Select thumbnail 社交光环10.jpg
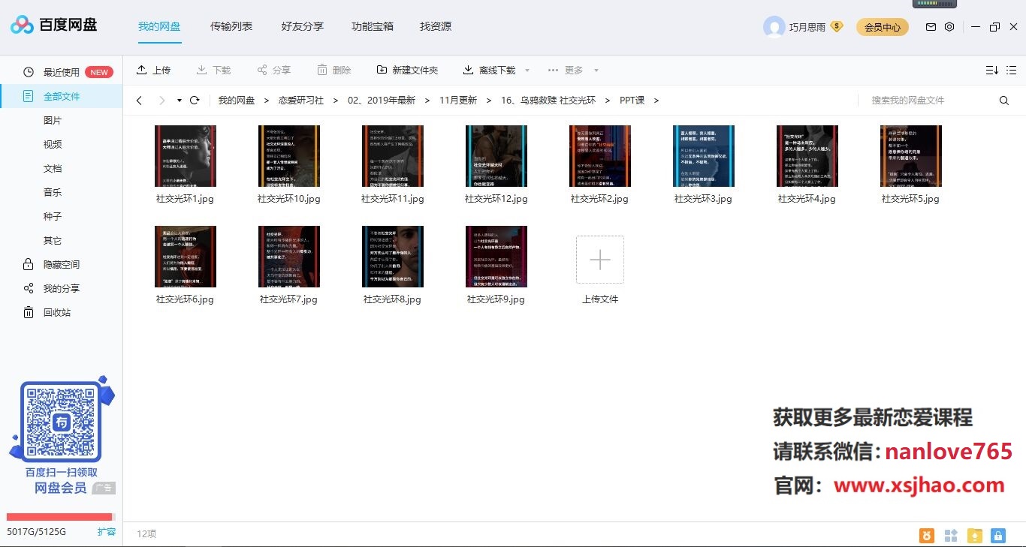 [288, 156]
